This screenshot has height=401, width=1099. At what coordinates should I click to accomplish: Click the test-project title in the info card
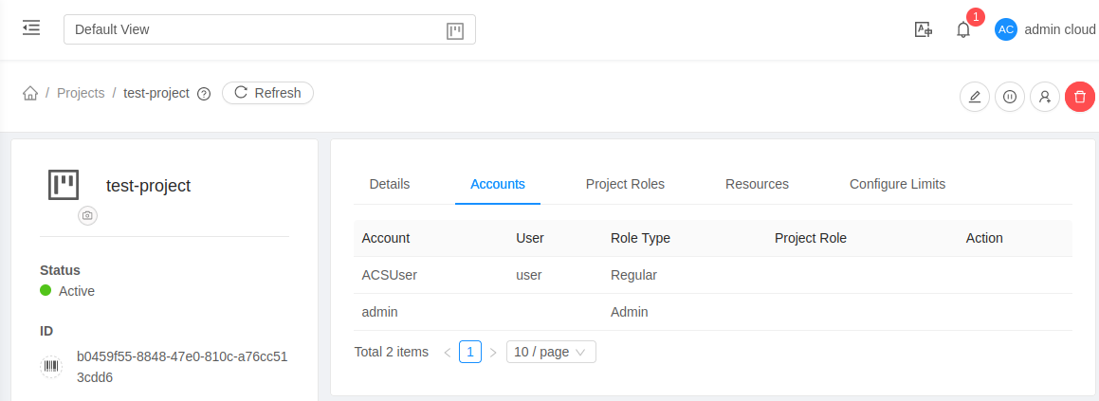pyautogui.click(x=148, y=186)
